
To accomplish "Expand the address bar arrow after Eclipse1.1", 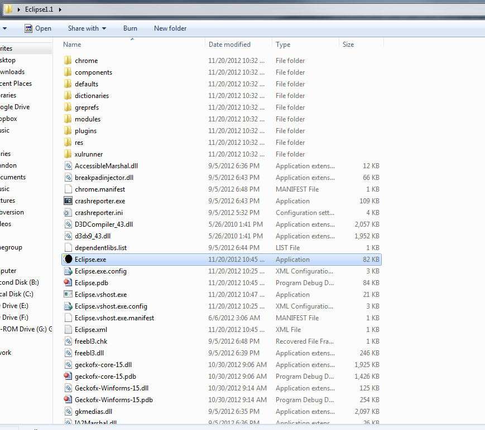I will pos(60,10).
